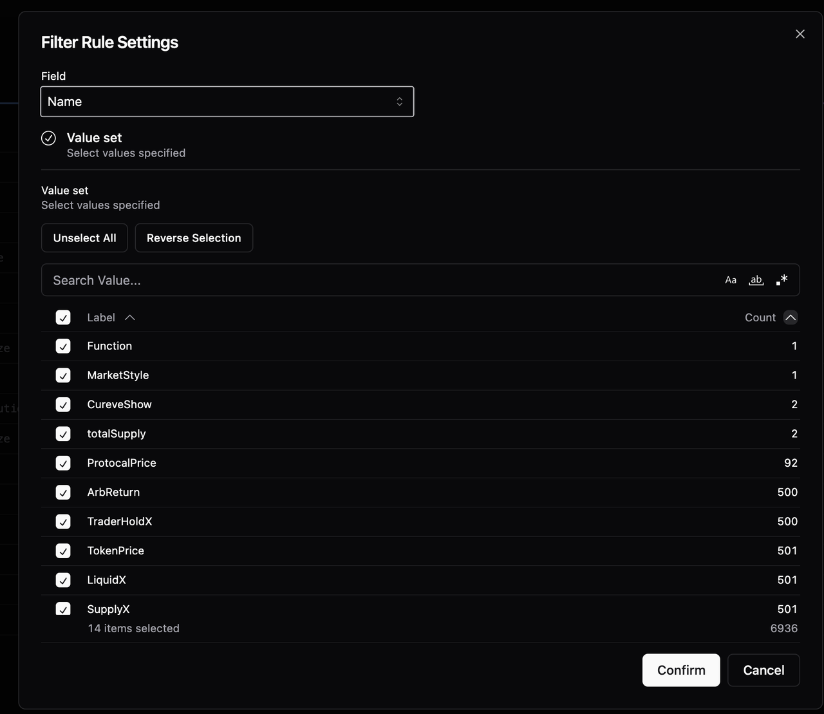Uncheck the ProtocalPrice checkbox
Image resolution: width=824 pixels, height=714 pixels.
(x=63, y=464)
